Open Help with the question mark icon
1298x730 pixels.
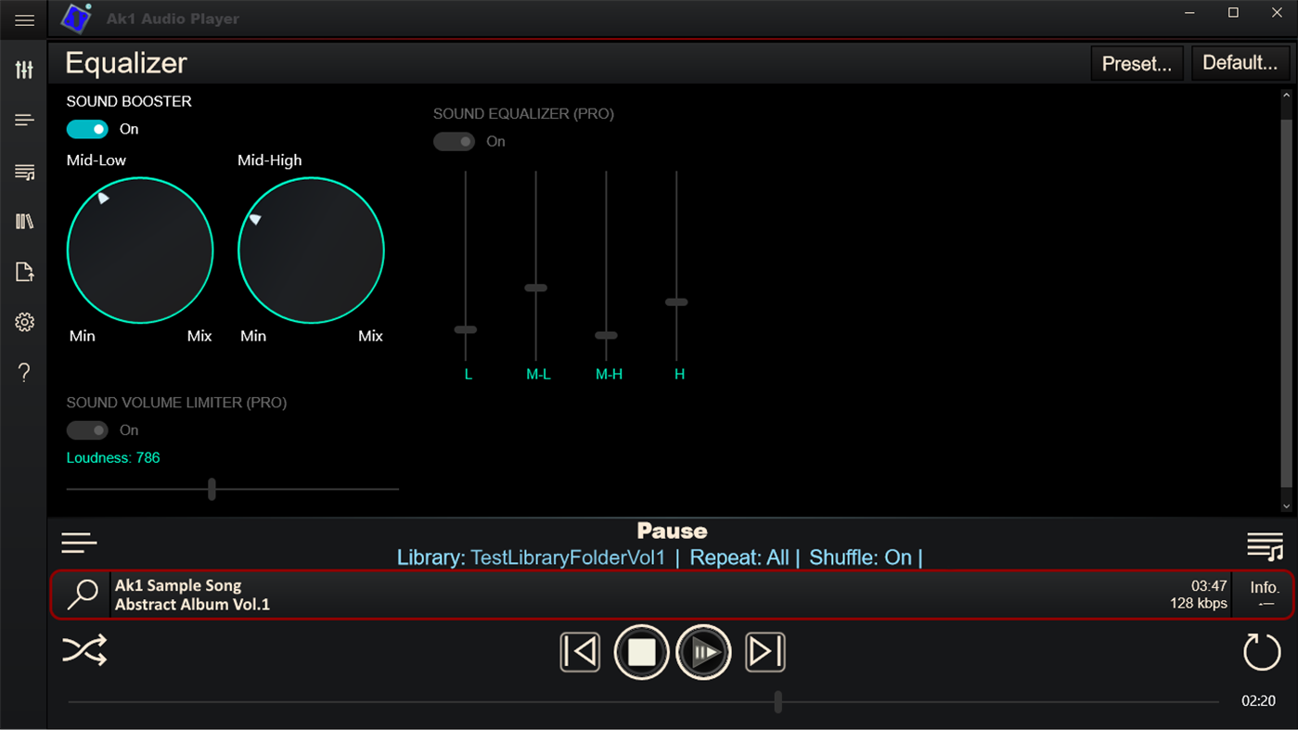tap(24, 371)
